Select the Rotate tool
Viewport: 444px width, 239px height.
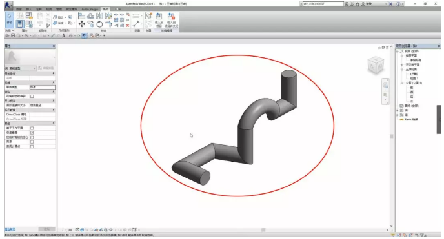point(99,24)
